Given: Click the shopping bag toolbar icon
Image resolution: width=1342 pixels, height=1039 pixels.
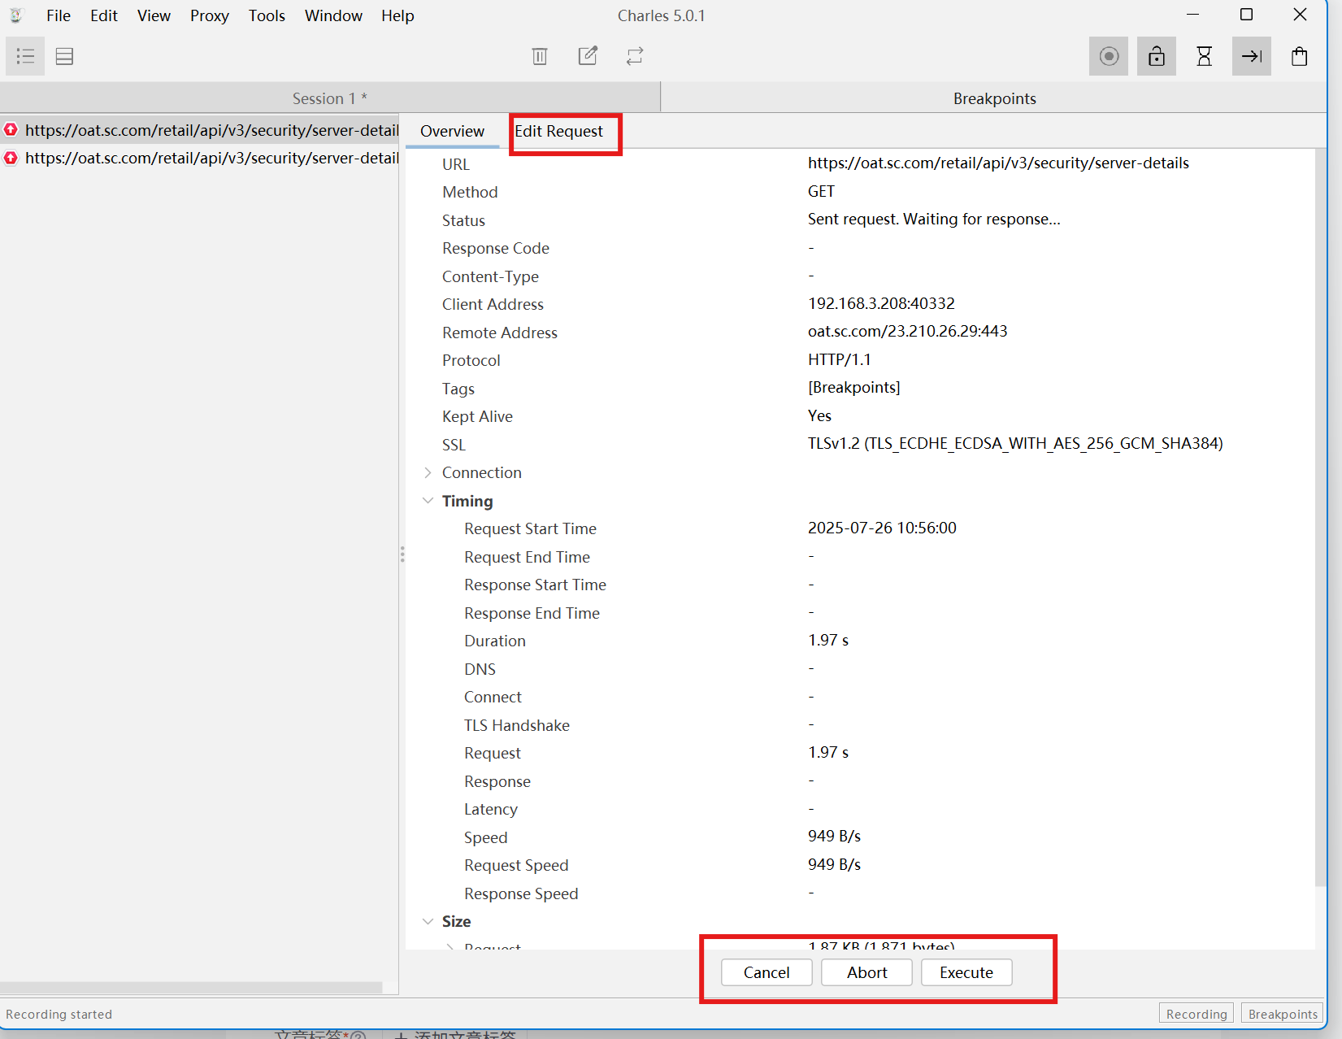Looking at the screenshot, I should tap(1300, 56).
